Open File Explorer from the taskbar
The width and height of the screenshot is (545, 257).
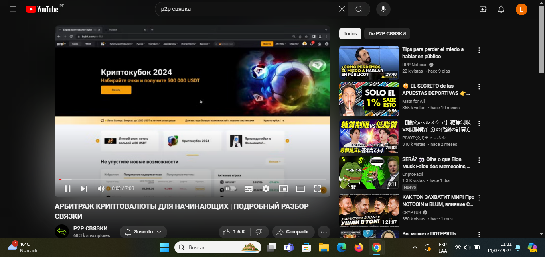(x=324, y=247)
